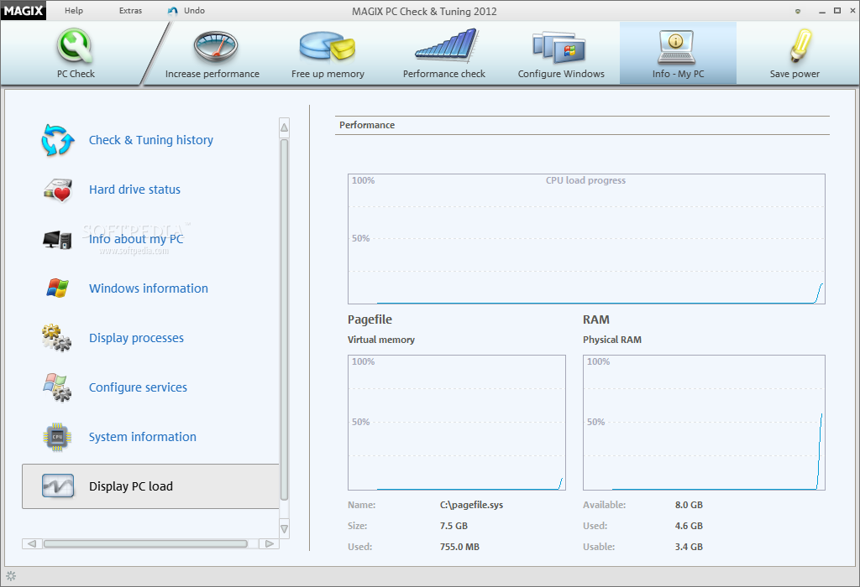Click the Display processes gears icon
The height and width of the screenshot is (587, 860).
(x=56, y=338)
